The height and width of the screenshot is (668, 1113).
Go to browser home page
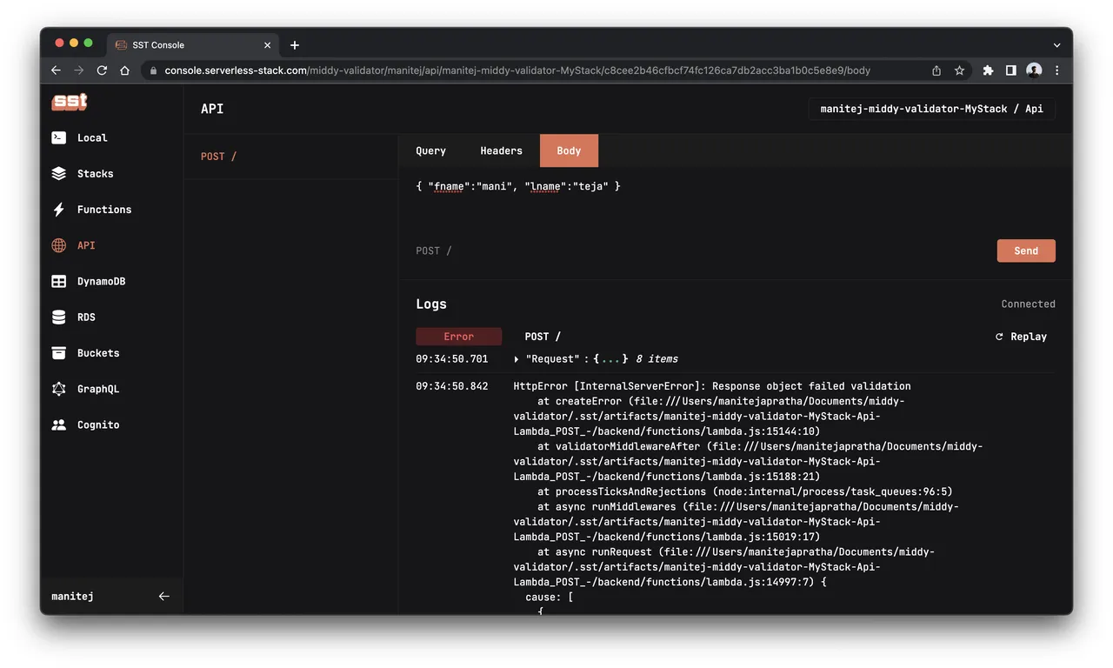tap(124, 70)
